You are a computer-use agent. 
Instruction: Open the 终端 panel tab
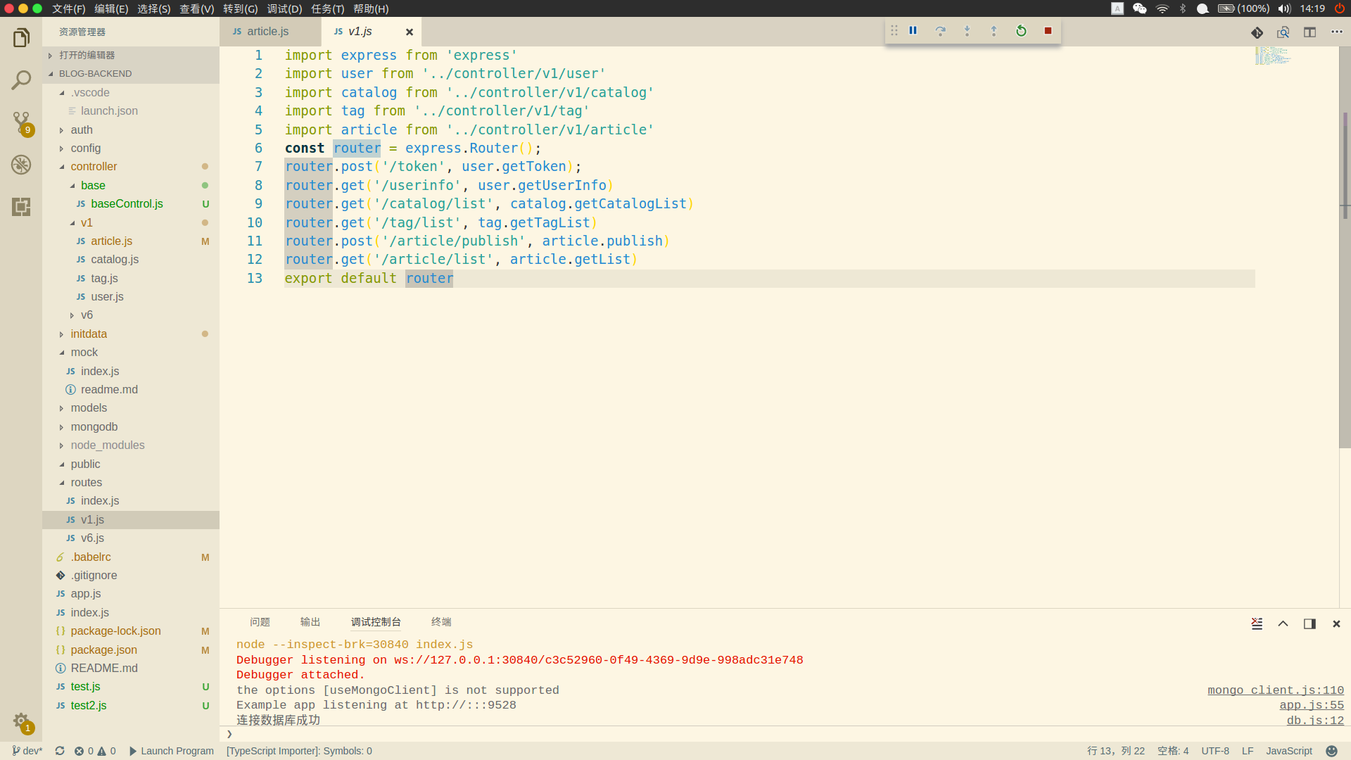click(441, 622)
